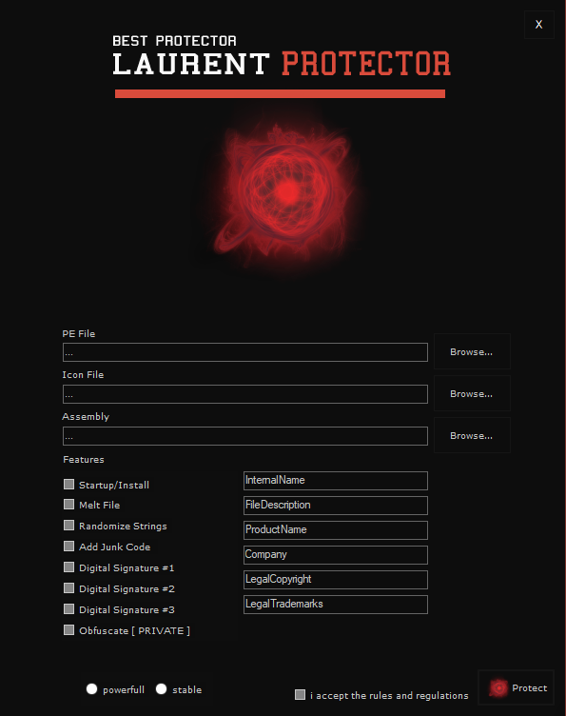Check the Add Junk Code box
This screenshot has height=716, width=566.
[x=68, y=547]
